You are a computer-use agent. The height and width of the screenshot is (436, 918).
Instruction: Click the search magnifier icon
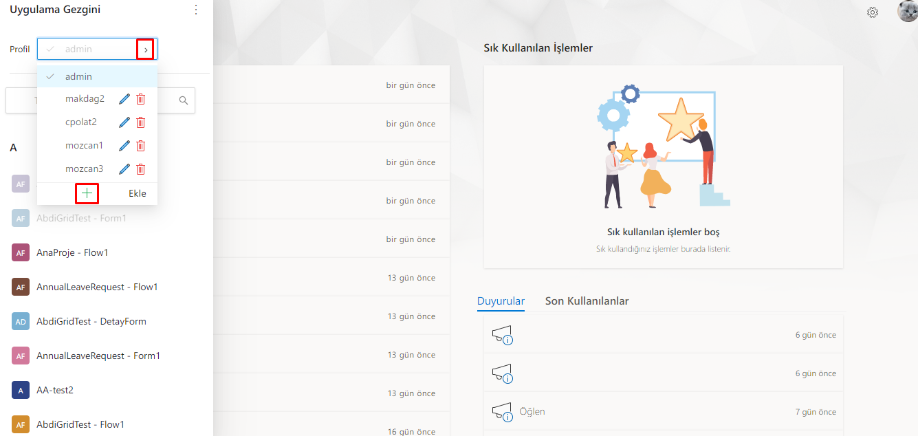tap(184, 100)
